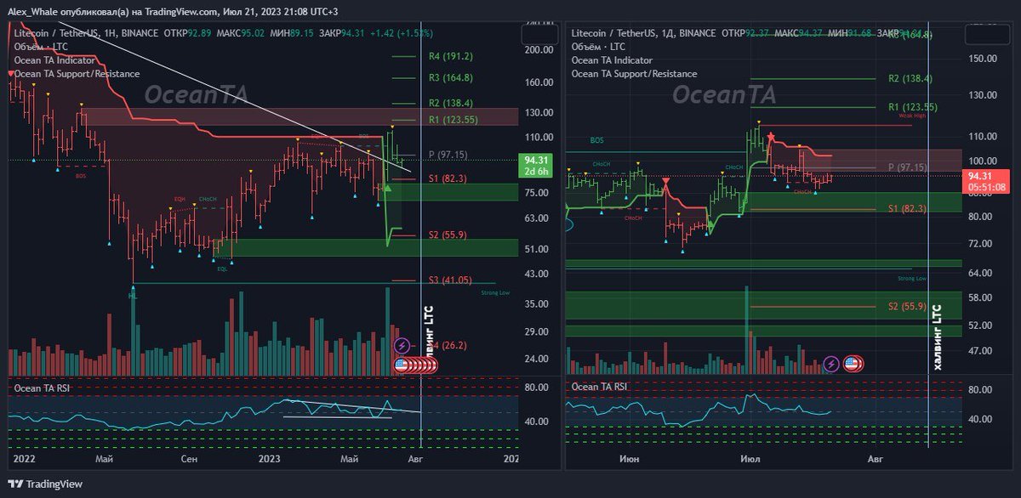The width and height of the screenshot is (1021, 498).
Task: Click the P (97.15) pivot label on the 1Д chart
Action: click(x=910, y=167)
